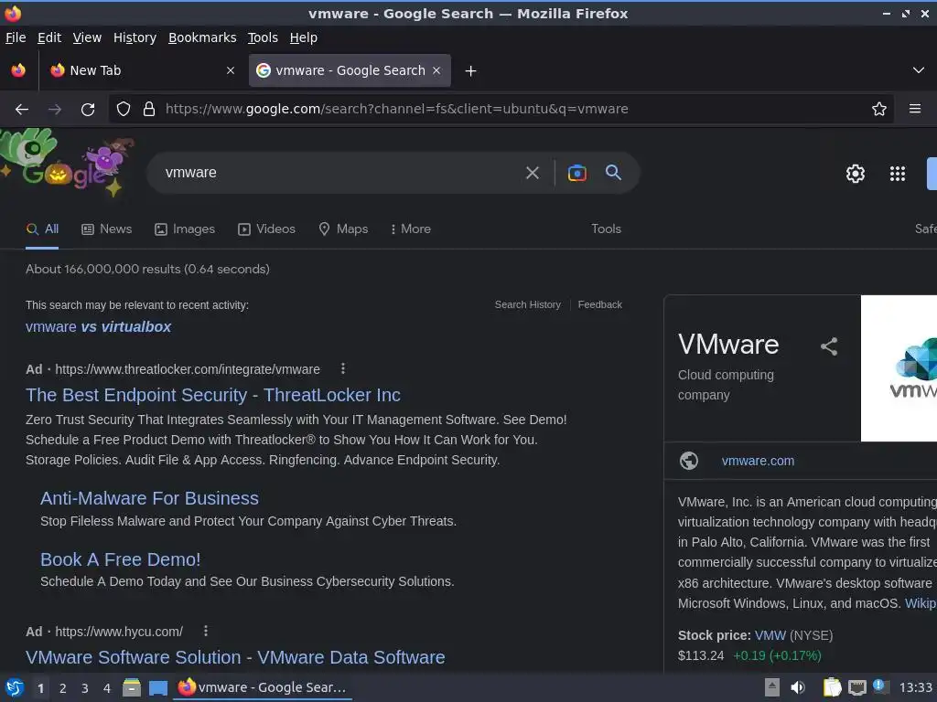Open the Google apps grid
Image resolution: width=937 pixels, height=702 pixels.
pos(898,174)
